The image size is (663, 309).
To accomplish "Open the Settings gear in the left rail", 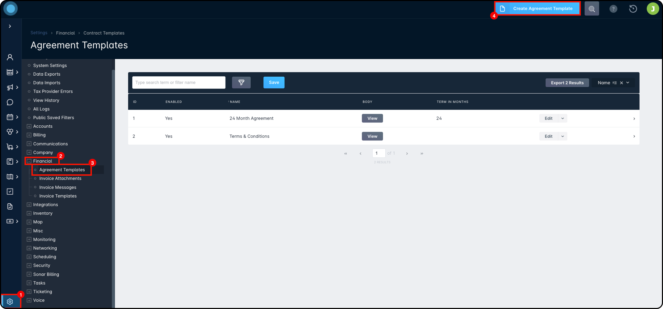I will tap(10, 302).
